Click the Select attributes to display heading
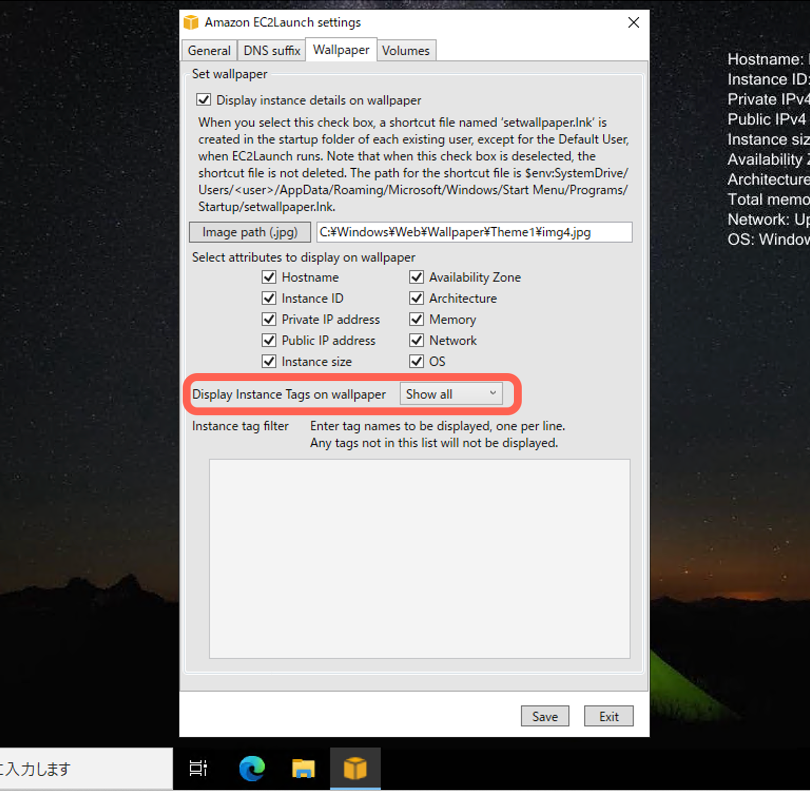Screen dimensions: 810x791 pyautogui.click(x=304, y=257)
